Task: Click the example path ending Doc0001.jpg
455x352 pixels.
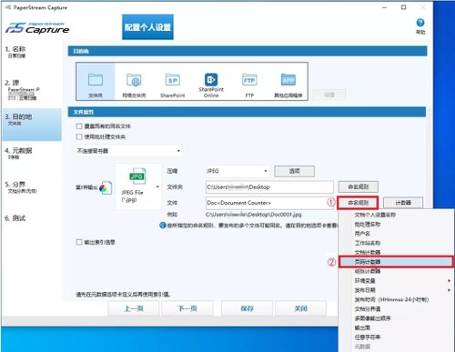Action: tap(254, 215)
